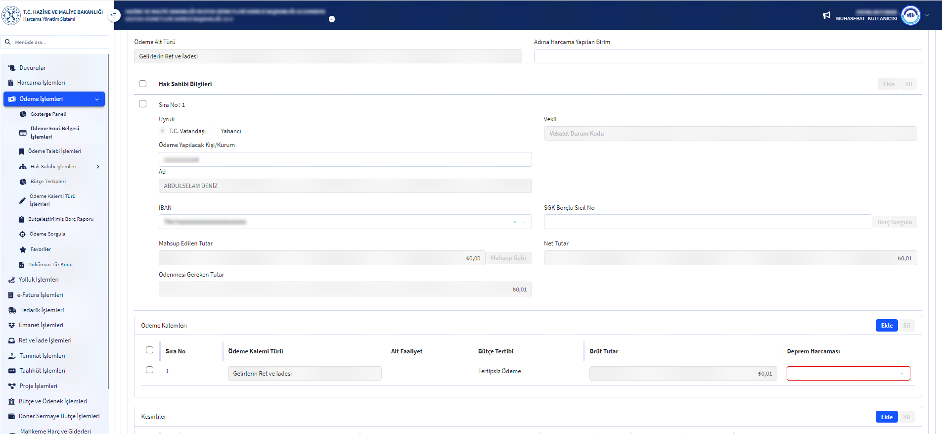Screen dimensions: 942x434
Task: Expand the Hak Sahibi İşlemleri submenu
Action: 98,167
